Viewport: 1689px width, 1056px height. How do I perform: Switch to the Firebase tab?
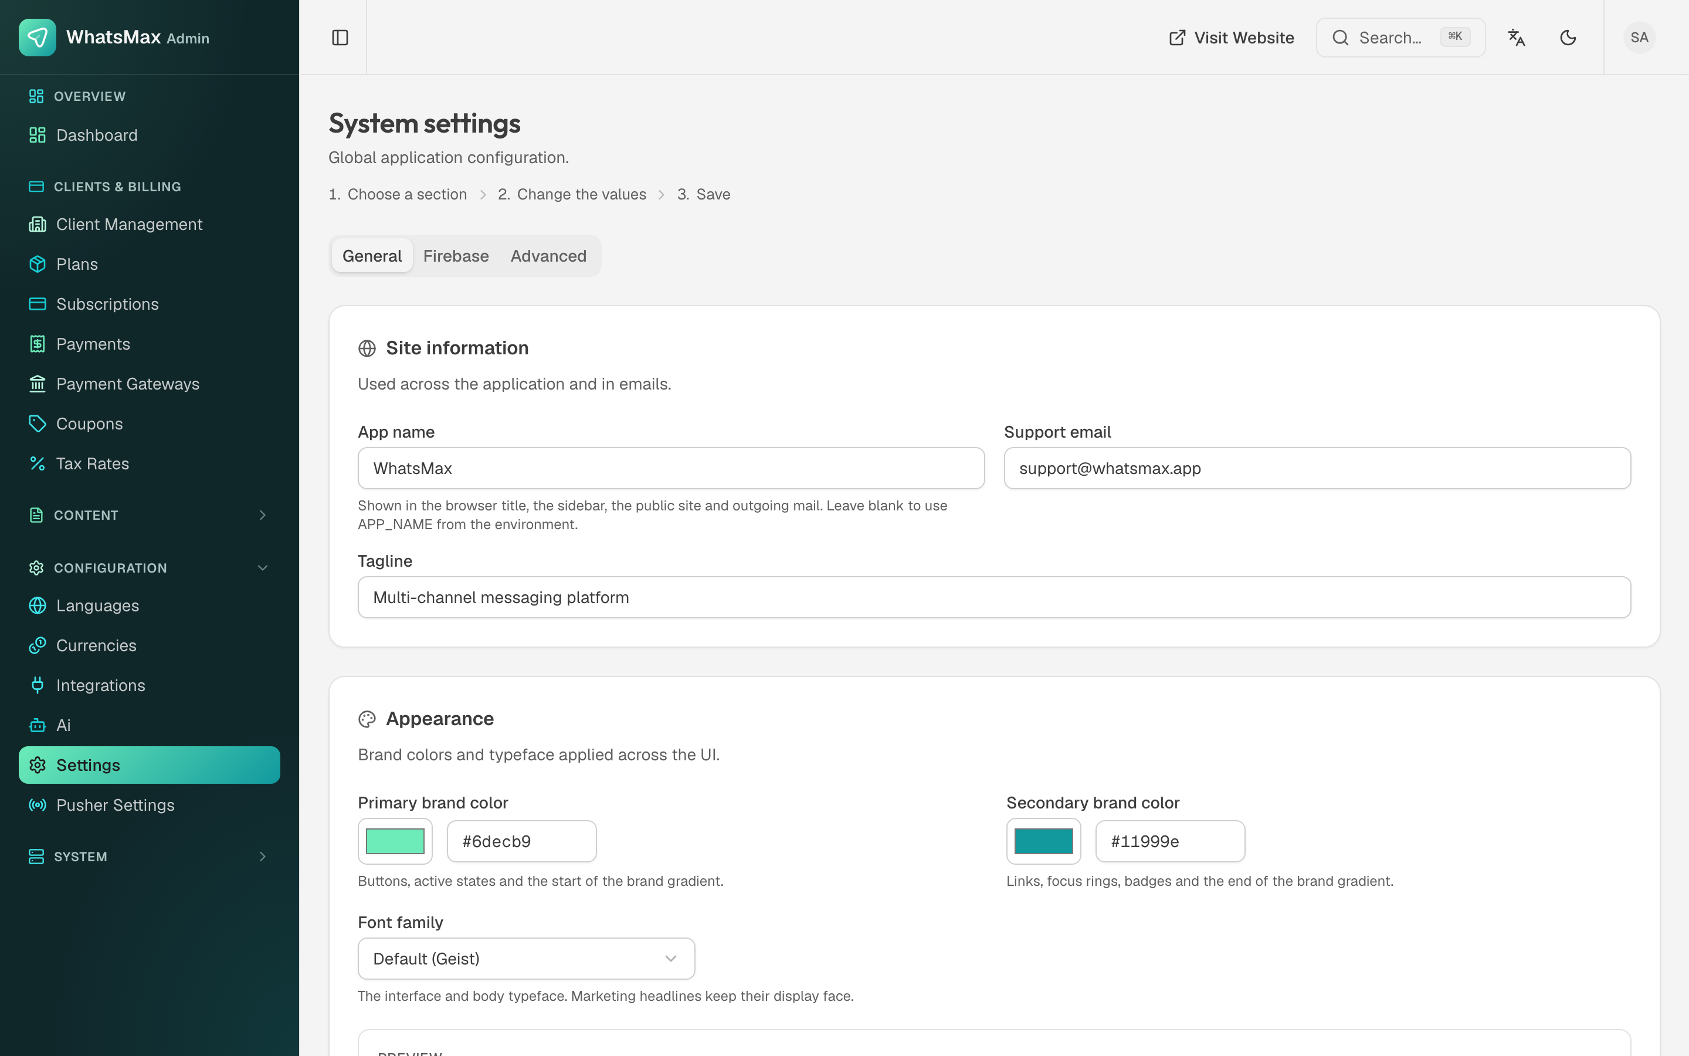tap(456, 256)
